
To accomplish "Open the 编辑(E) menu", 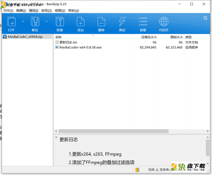I will tap(21, 10).
